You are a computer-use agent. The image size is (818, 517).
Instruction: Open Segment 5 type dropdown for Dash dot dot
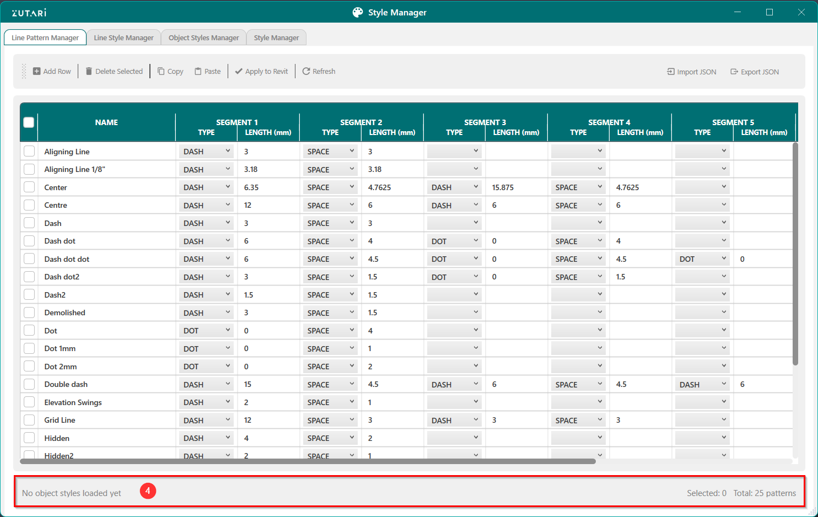pos(702,259)
